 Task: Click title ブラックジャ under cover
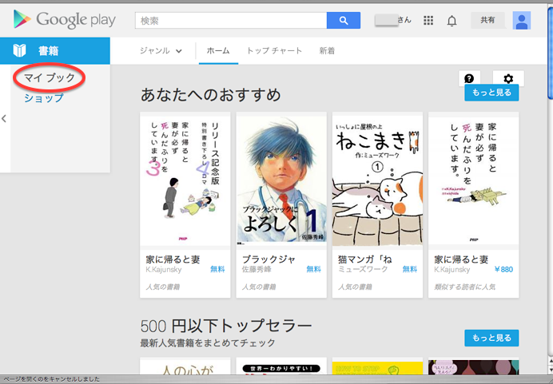tap(269, 259)
